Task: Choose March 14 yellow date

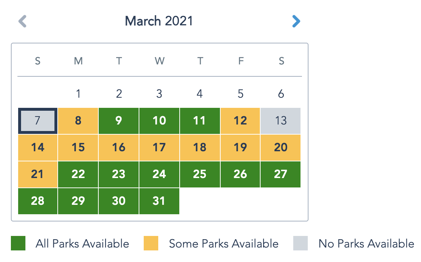Action: pos(37,148)
